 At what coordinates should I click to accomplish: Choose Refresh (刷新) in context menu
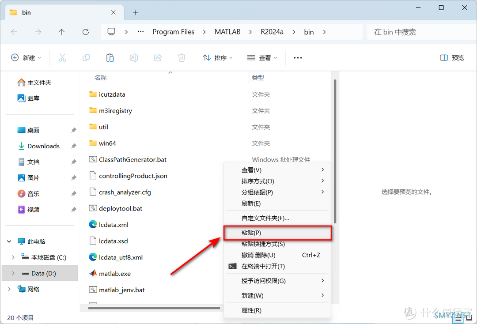[277, 203]
